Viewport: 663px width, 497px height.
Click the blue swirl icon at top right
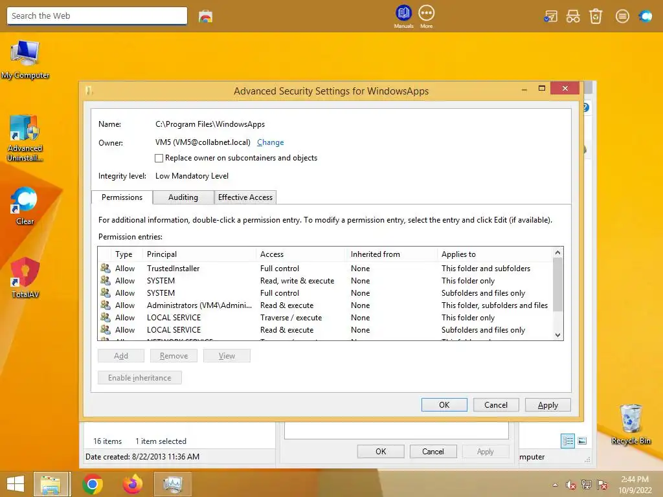click(646, 16)
